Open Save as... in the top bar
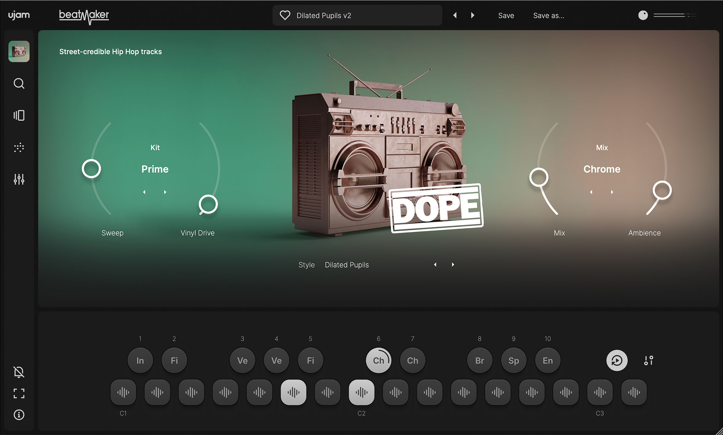Image resolution: width=723 pixels, height=435 pixels. [549, 15]
